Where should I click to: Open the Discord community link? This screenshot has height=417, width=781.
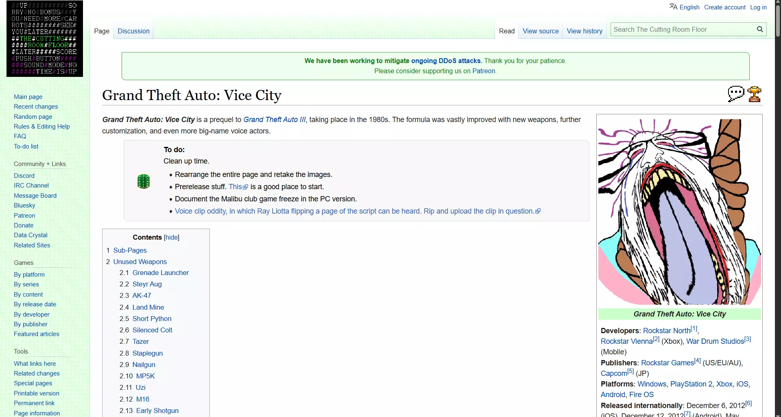tap(24, 176)
